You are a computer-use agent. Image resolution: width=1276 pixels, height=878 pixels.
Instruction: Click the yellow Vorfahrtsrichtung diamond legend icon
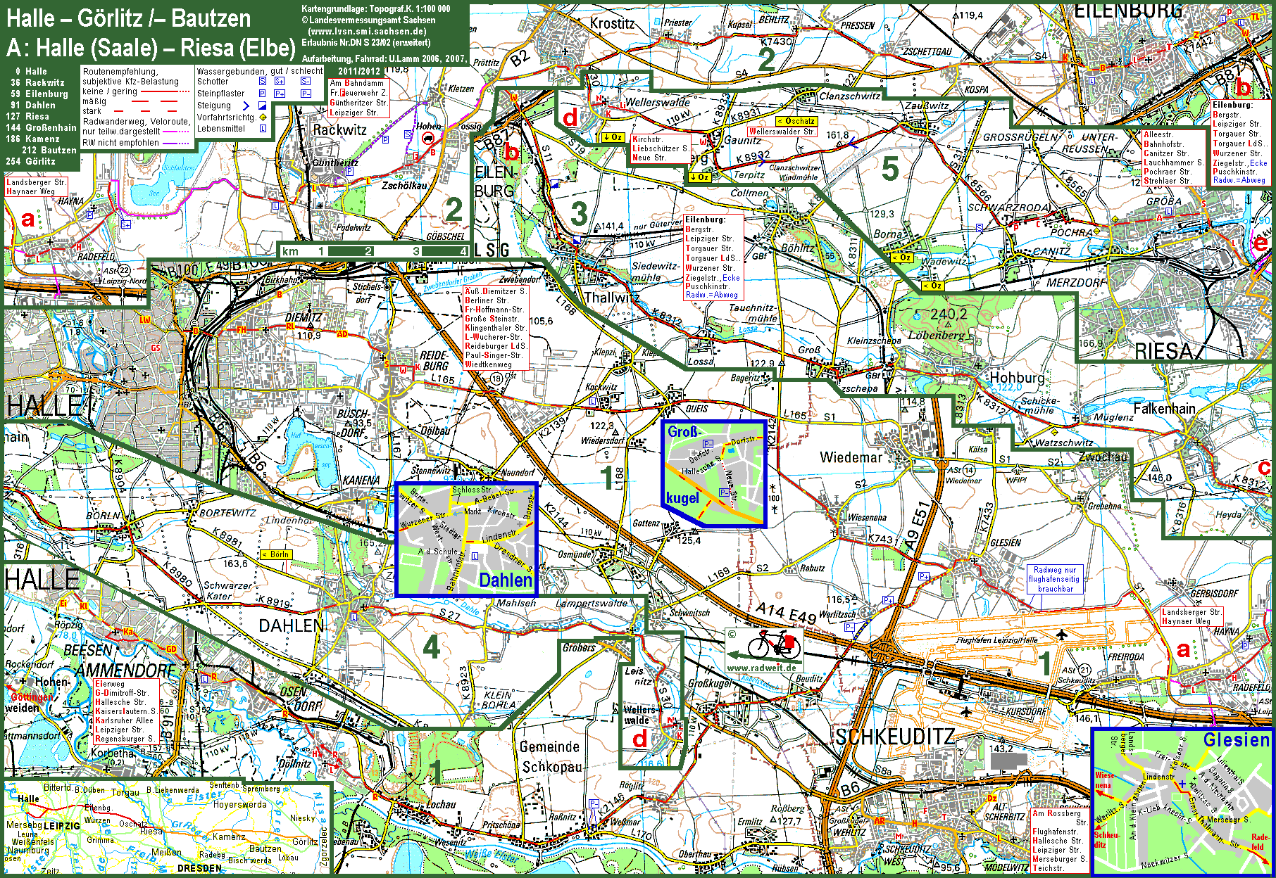coord(263,117)
